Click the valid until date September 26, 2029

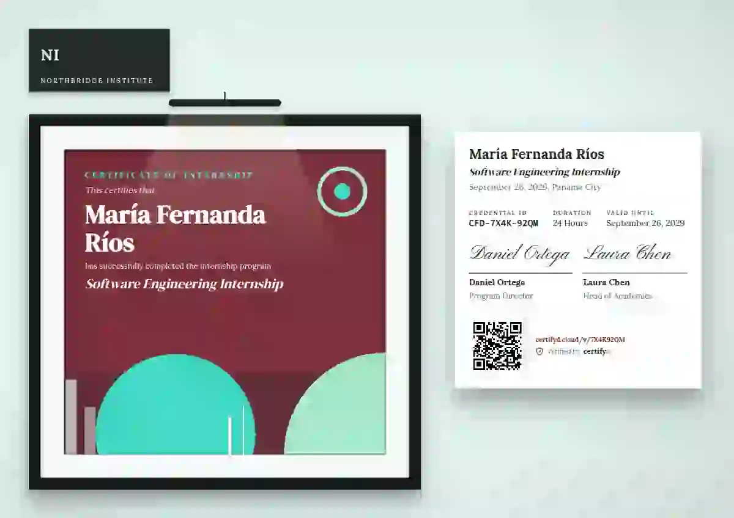click(x=645, y=223)
